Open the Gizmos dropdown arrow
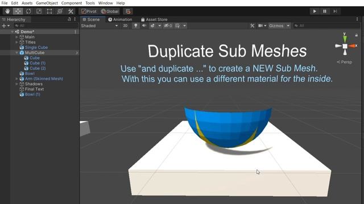The image size is (364, 204). pyautogui.click(x=288, y=25)
